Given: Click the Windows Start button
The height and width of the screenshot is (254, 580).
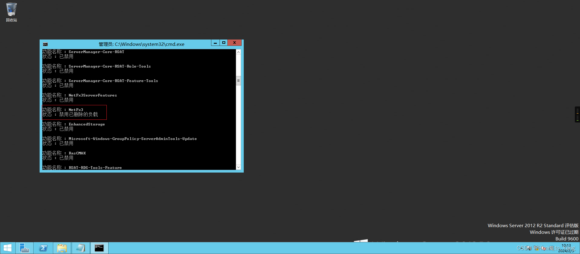Looking at the screenshot, I should click(8, 248).
